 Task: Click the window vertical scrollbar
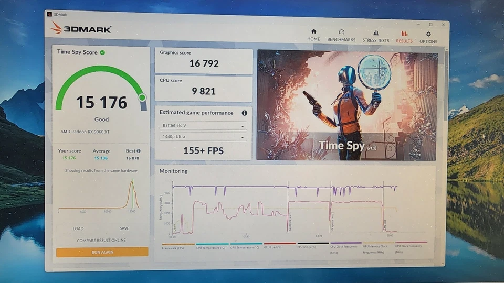446,85
